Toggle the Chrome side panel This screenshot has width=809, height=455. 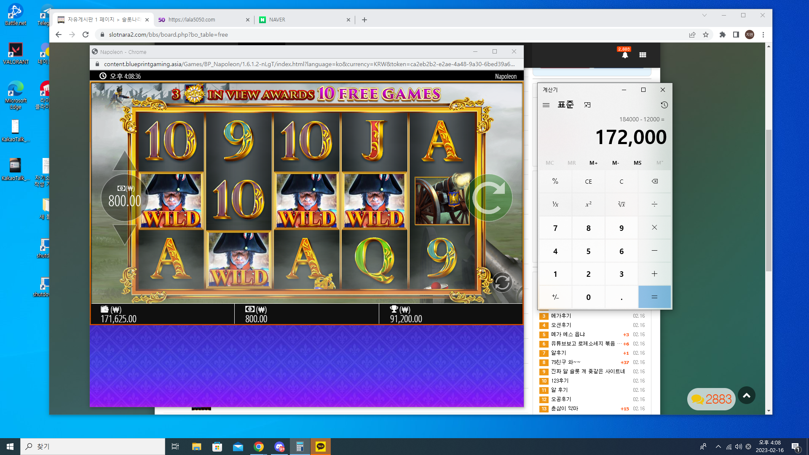[x=736, y=35]
